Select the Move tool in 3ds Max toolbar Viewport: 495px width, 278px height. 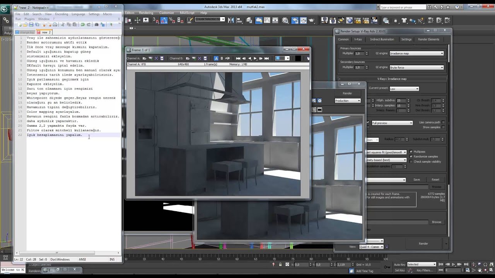pos(137,20)
